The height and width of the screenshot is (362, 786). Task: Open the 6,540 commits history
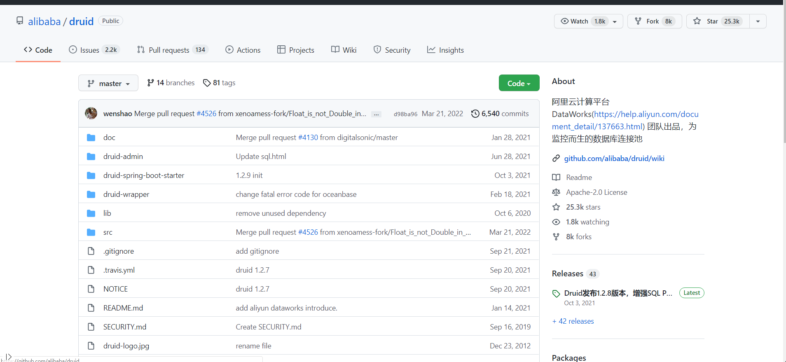(x=500, y=114)
